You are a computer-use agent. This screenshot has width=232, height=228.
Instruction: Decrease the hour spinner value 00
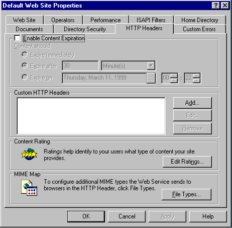(174, 81)
